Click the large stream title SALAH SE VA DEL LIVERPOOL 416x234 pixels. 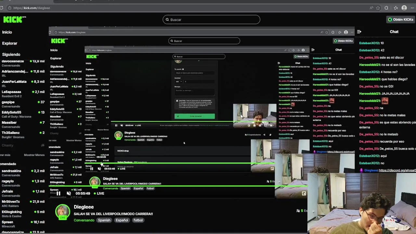click(113, 214)
